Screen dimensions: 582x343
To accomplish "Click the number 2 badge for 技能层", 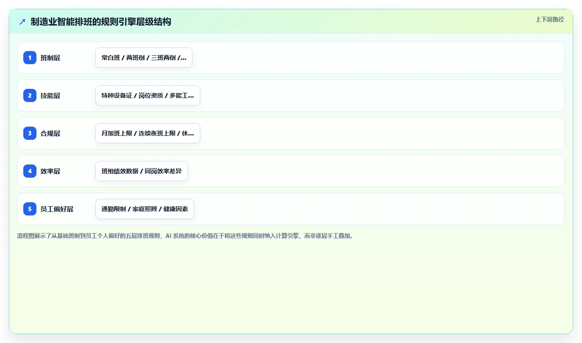I will (x=30, y=95).
